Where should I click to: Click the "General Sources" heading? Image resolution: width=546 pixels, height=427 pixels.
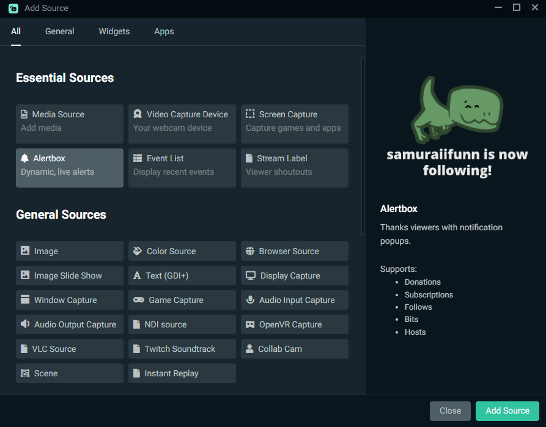pos(61,214)
